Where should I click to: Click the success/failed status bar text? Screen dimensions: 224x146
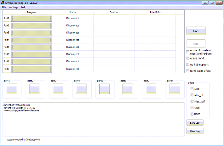pyautogui.click(x=23, y=140)
